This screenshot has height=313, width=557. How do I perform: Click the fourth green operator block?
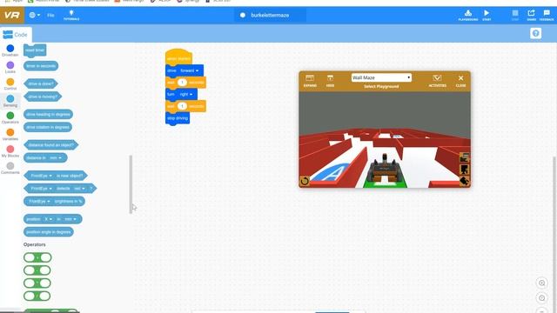coord(37,296)
